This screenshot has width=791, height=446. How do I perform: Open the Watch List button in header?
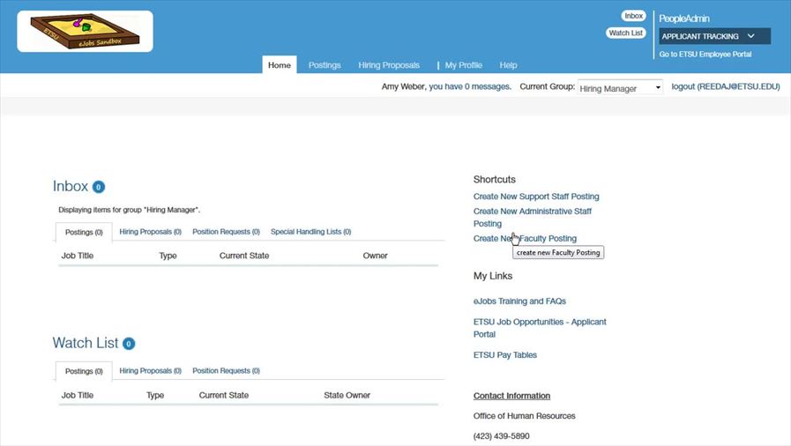[x=625, y=33]
